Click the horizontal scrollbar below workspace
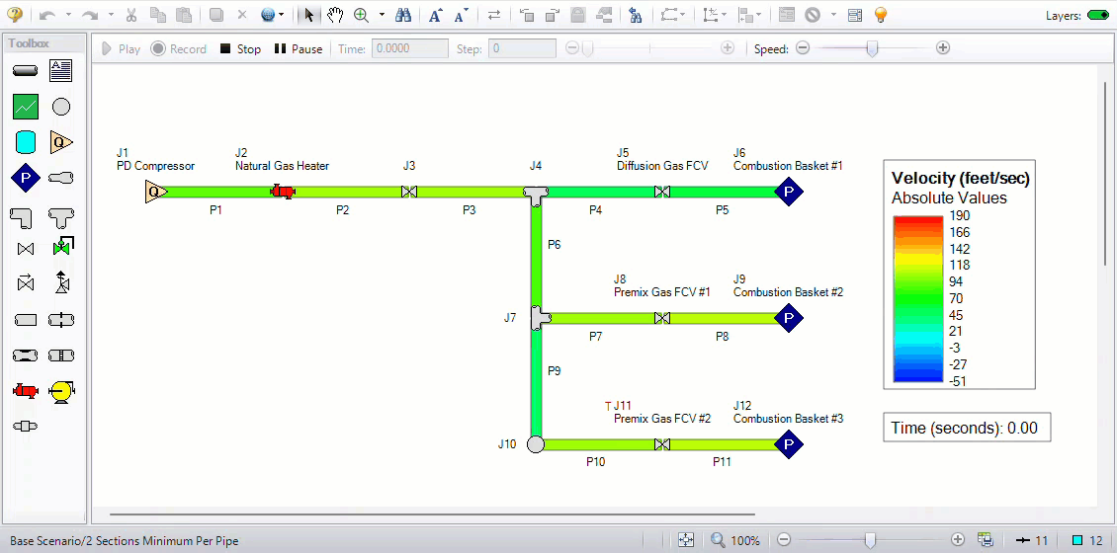This screenshot has width=1117, height=553. pyautogui.click(x=432, y=513)
